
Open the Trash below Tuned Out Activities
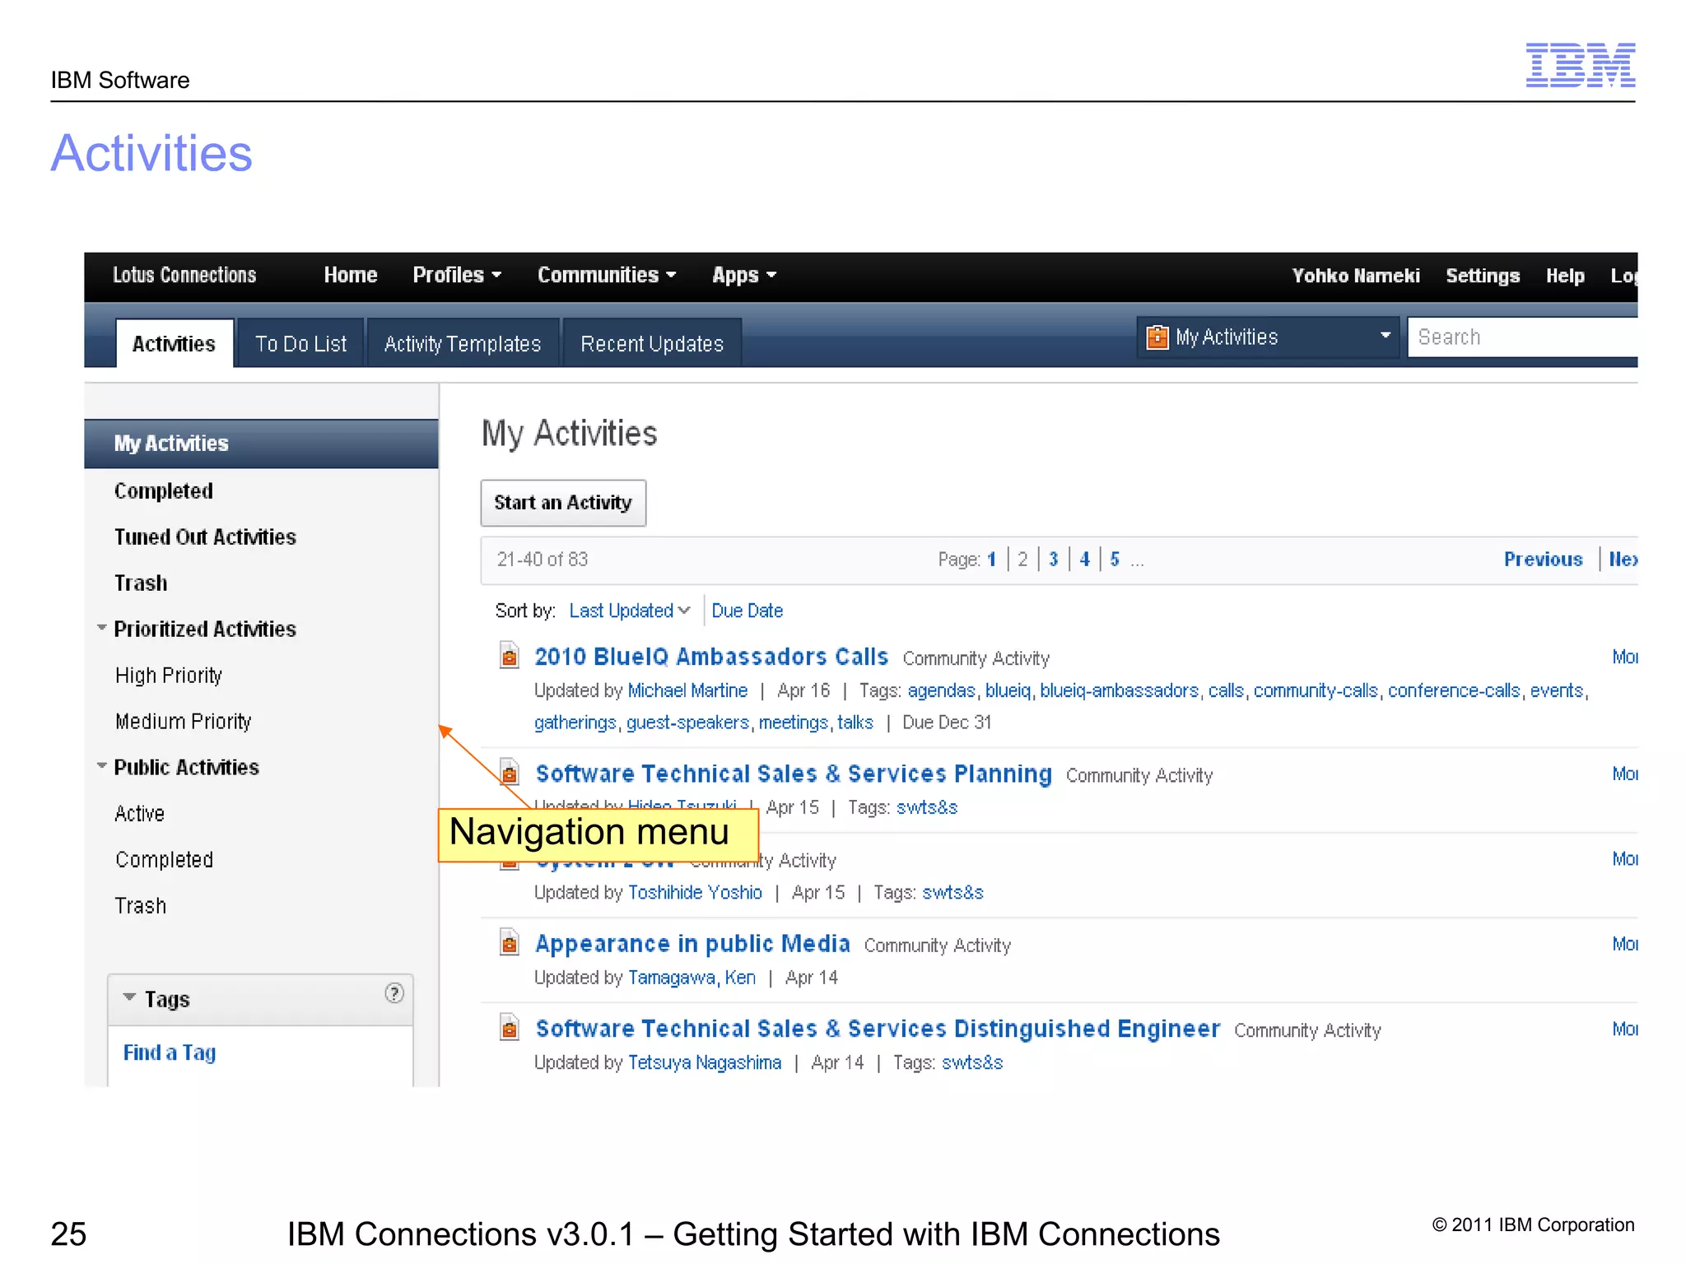141,583
